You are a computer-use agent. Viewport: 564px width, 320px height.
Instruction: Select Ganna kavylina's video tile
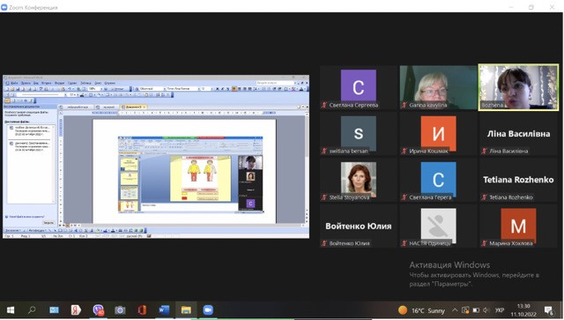tap(438, 87)
